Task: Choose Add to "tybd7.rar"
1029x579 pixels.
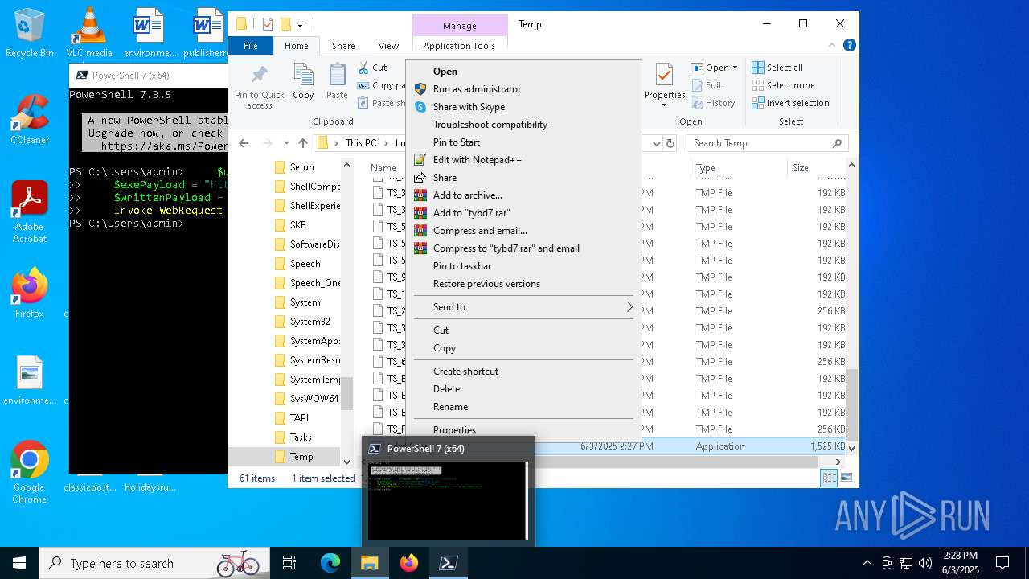Action: coord(524,212)
